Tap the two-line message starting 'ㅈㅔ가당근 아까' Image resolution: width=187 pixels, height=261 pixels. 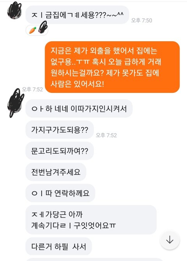click(x=91, y=220)
